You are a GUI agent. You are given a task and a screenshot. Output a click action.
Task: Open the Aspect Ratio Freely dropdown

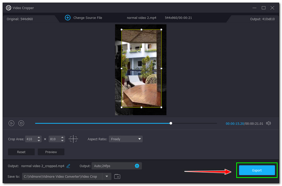126,139
